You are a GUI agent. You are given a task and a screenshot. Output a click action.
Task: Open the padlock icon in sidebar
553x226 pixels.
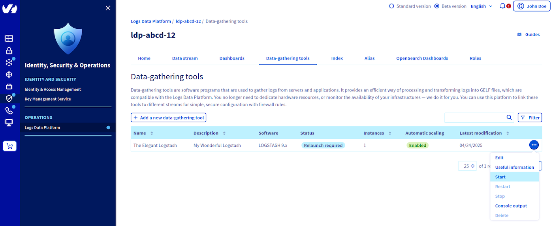(x=9, y=50)
